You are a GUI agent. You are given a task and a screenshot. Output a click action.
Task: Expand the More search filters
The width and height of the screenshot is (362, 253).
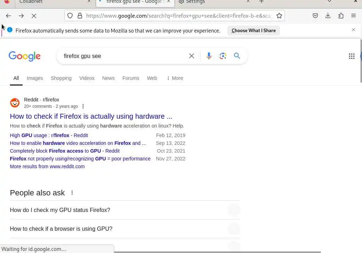click(x=175, y=78)
